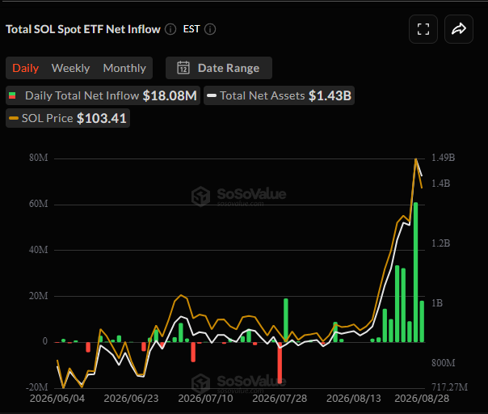Click the EST timezone label
Viewport: 488px width, 414px height.
[x=191, y=29]
